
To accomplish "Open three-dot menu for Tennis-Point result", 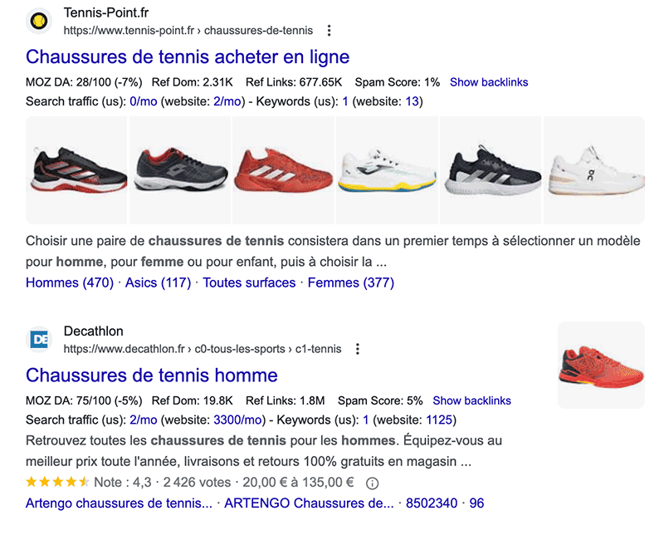I will (329, 31).
